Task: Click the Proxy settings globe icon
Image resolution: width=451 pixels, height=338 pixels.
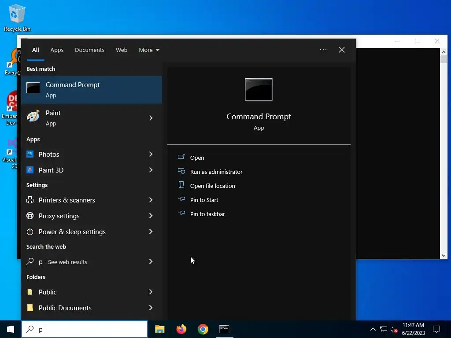Action: pos(30,216)
